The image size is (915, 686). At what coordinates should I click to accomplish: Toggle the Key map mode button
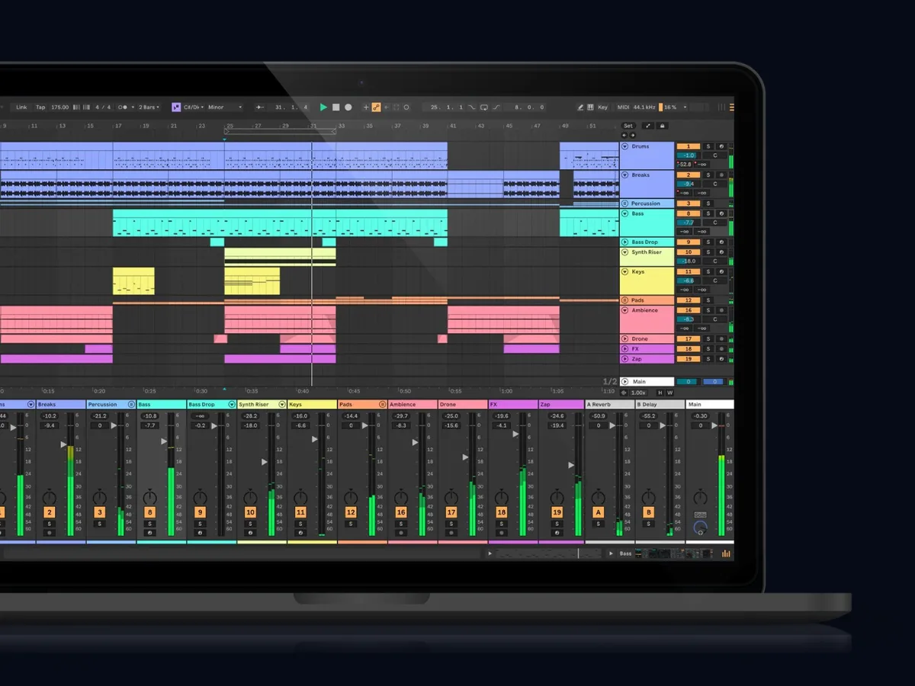(x=602, y=107)
